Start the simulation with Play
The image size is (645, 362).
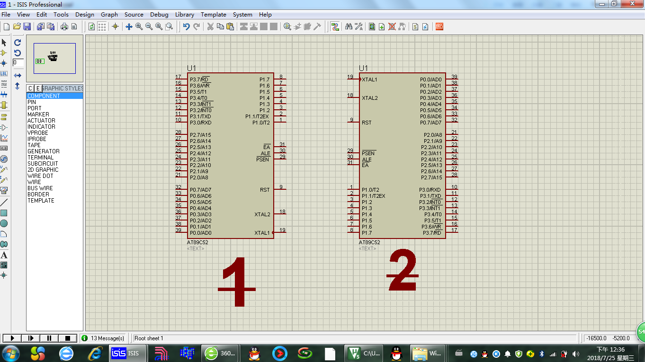(x=12, y=338)
